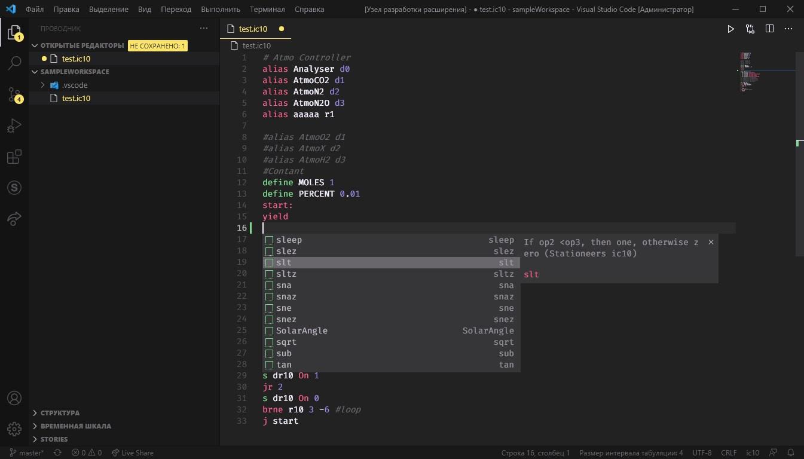Viewport: 804px width, 459px height.
Task: Open the Manage gear icon
Action: coord(14,429)
